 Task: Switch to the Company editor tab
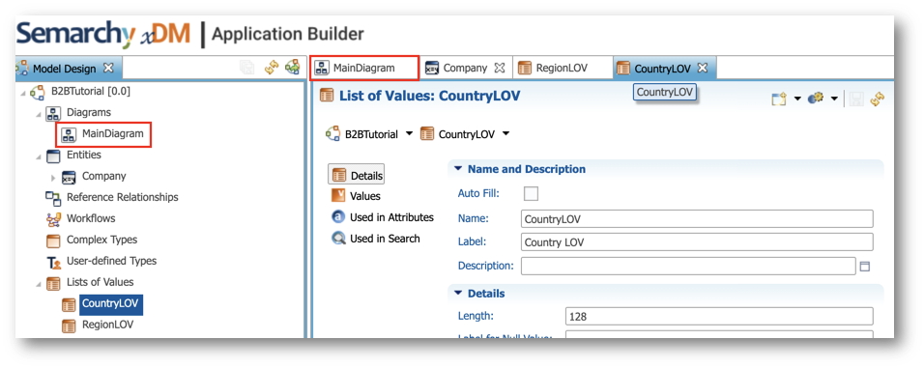point(465,68)
